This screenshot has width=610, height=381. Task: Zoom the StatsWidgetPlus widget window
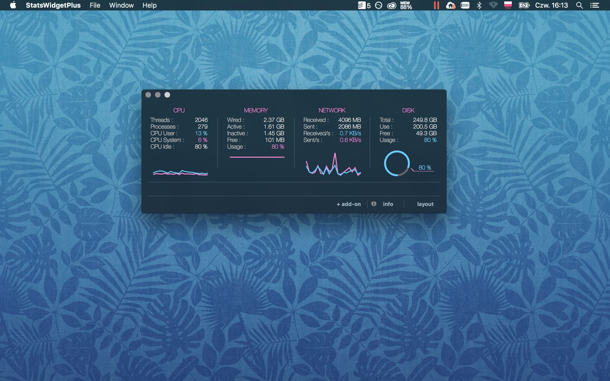[x=167, y=95]
